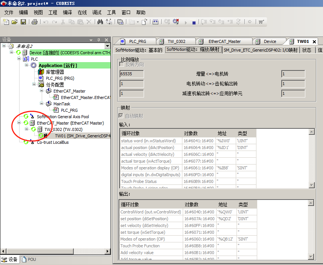Toggle the 反转方向 checkbox
The image size is (323, 265).
tap(122, 64)
